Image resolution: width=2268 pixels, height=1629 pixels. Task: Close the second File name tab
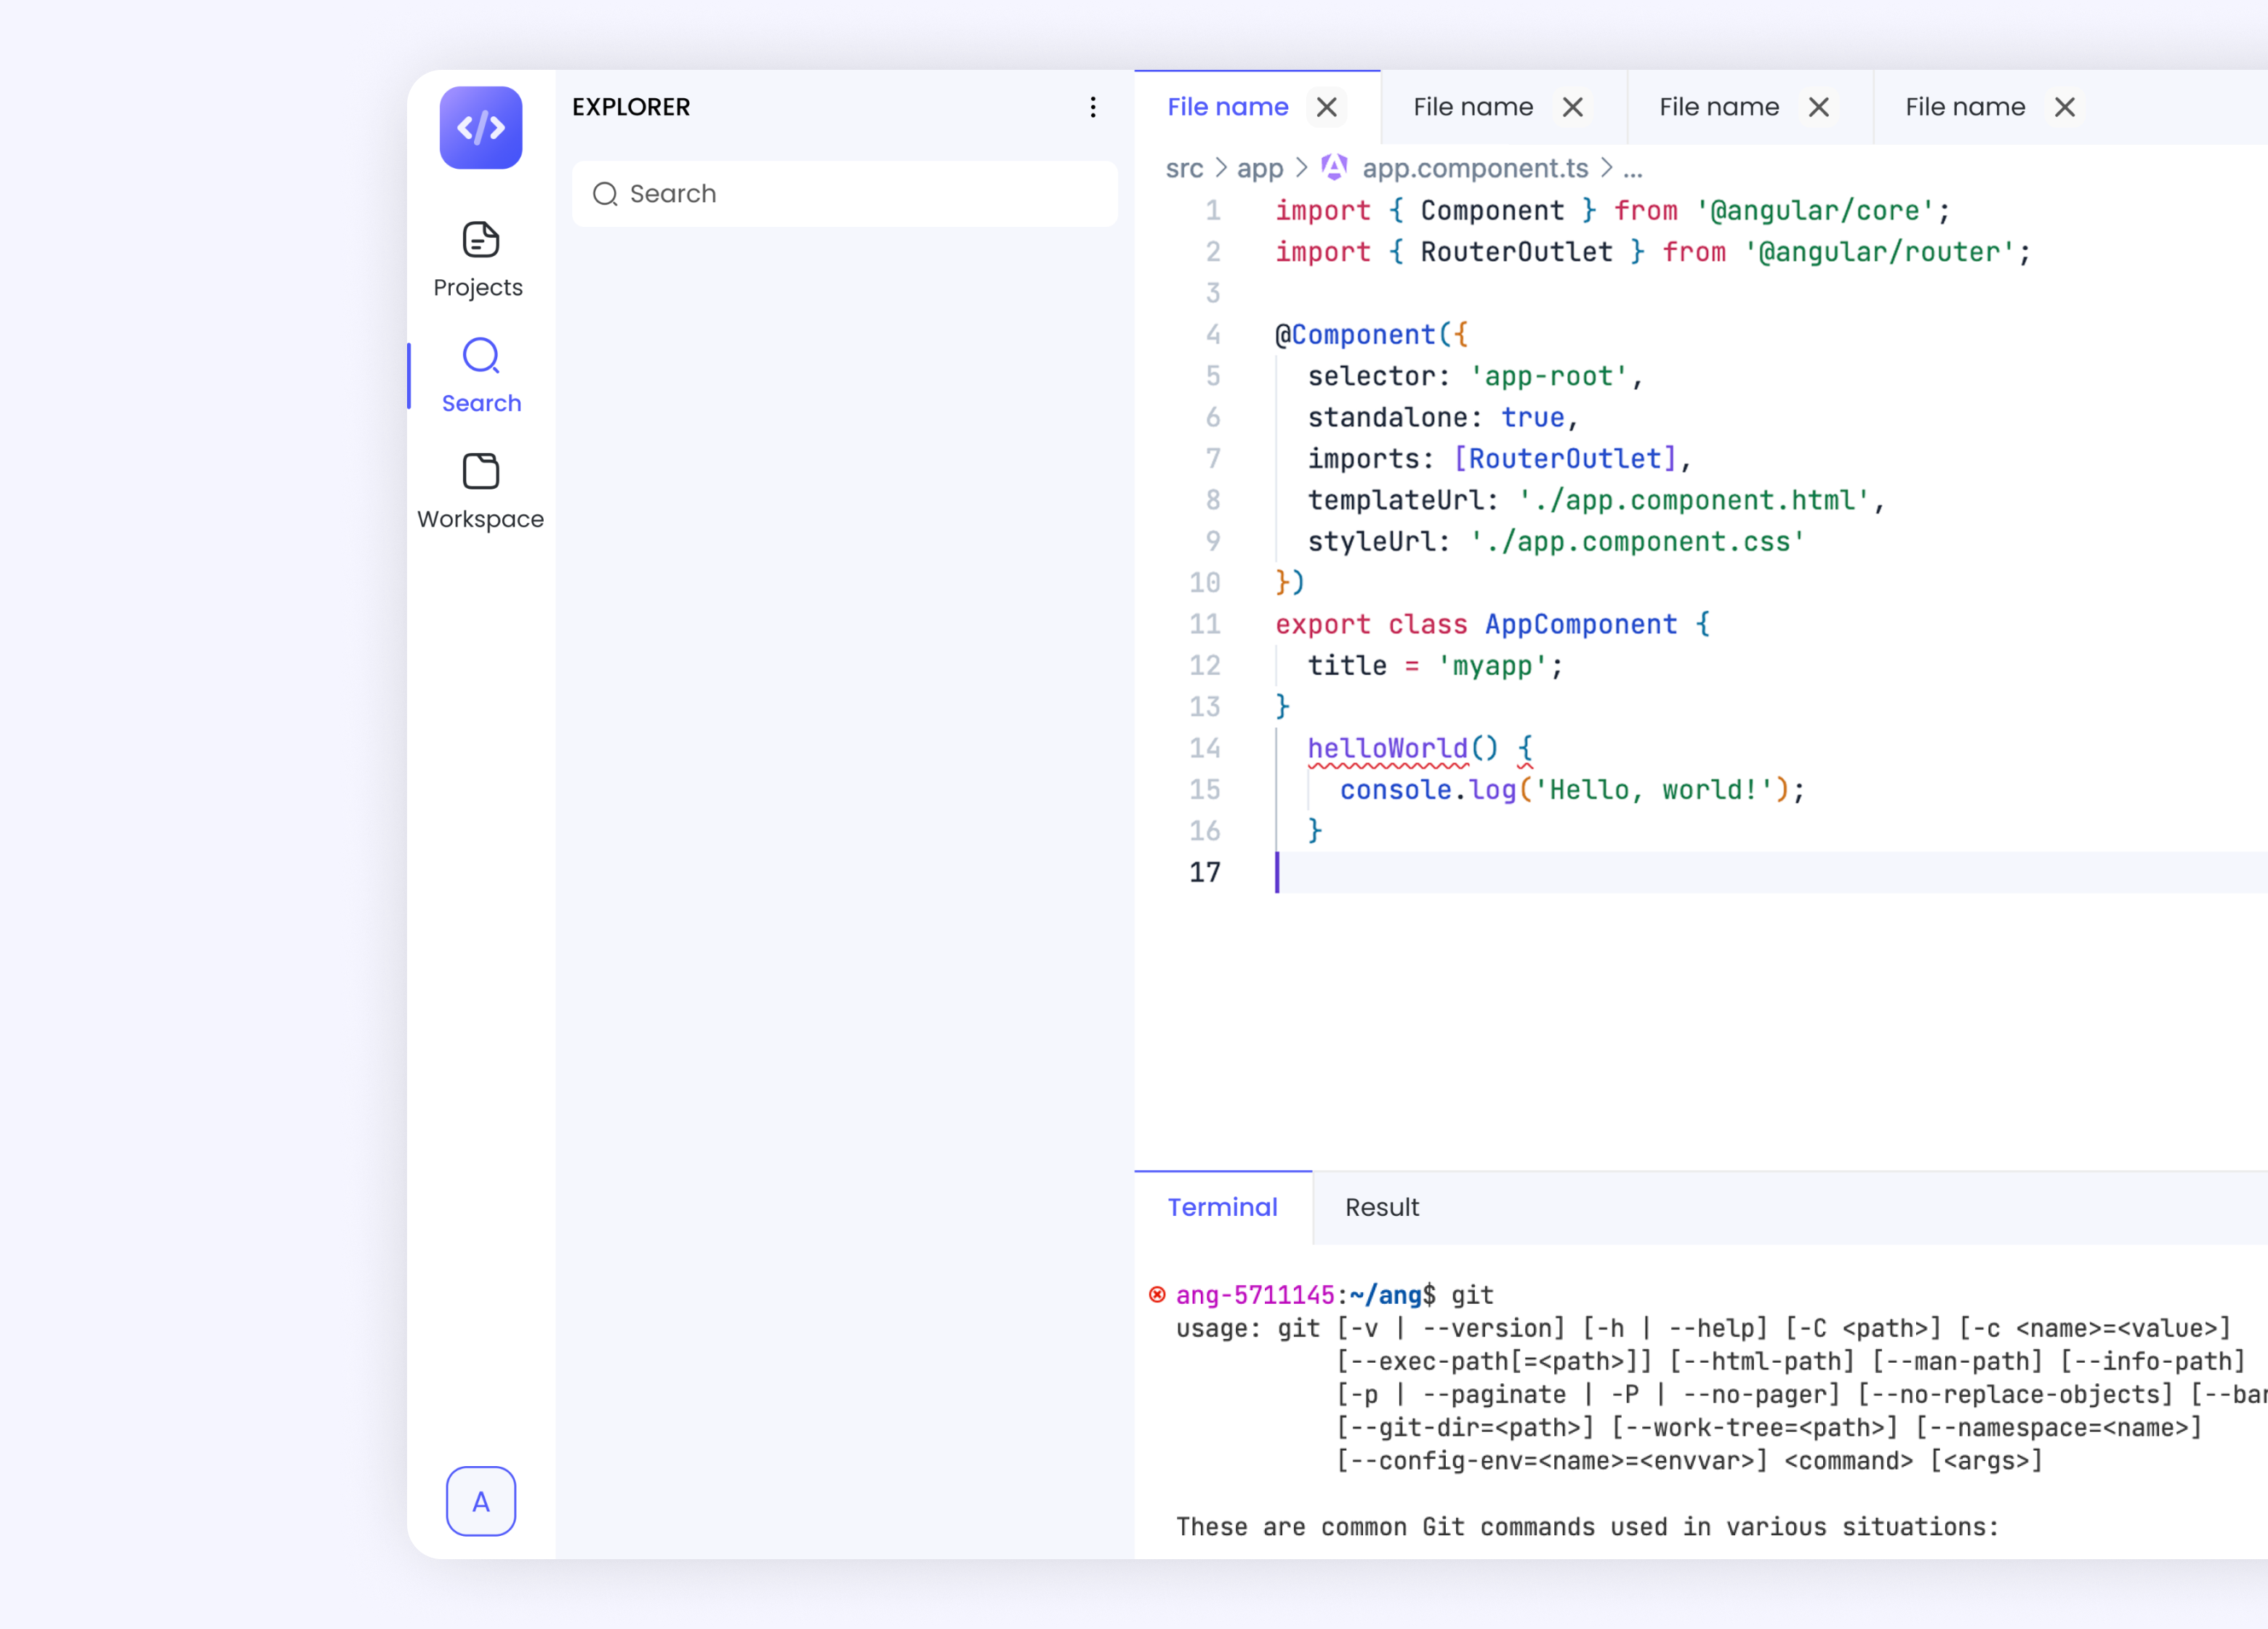(x=1573, y=107)
